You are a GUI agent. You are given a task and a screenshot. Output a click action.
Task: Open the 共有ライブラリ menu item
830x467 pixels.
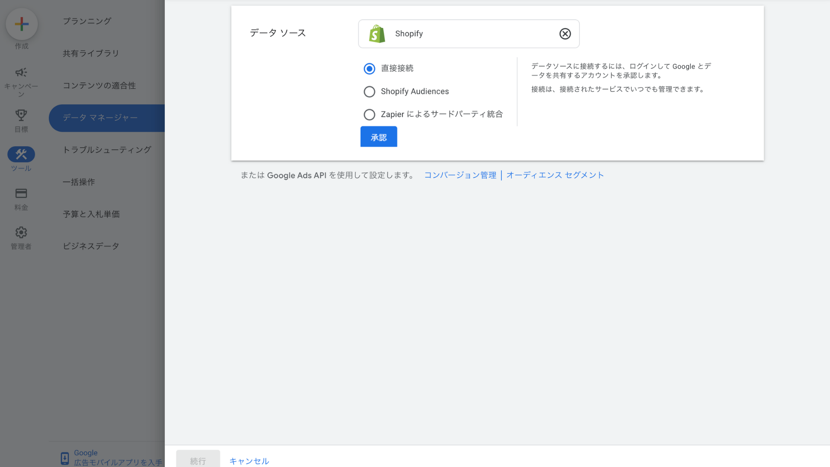pos(91,53)
